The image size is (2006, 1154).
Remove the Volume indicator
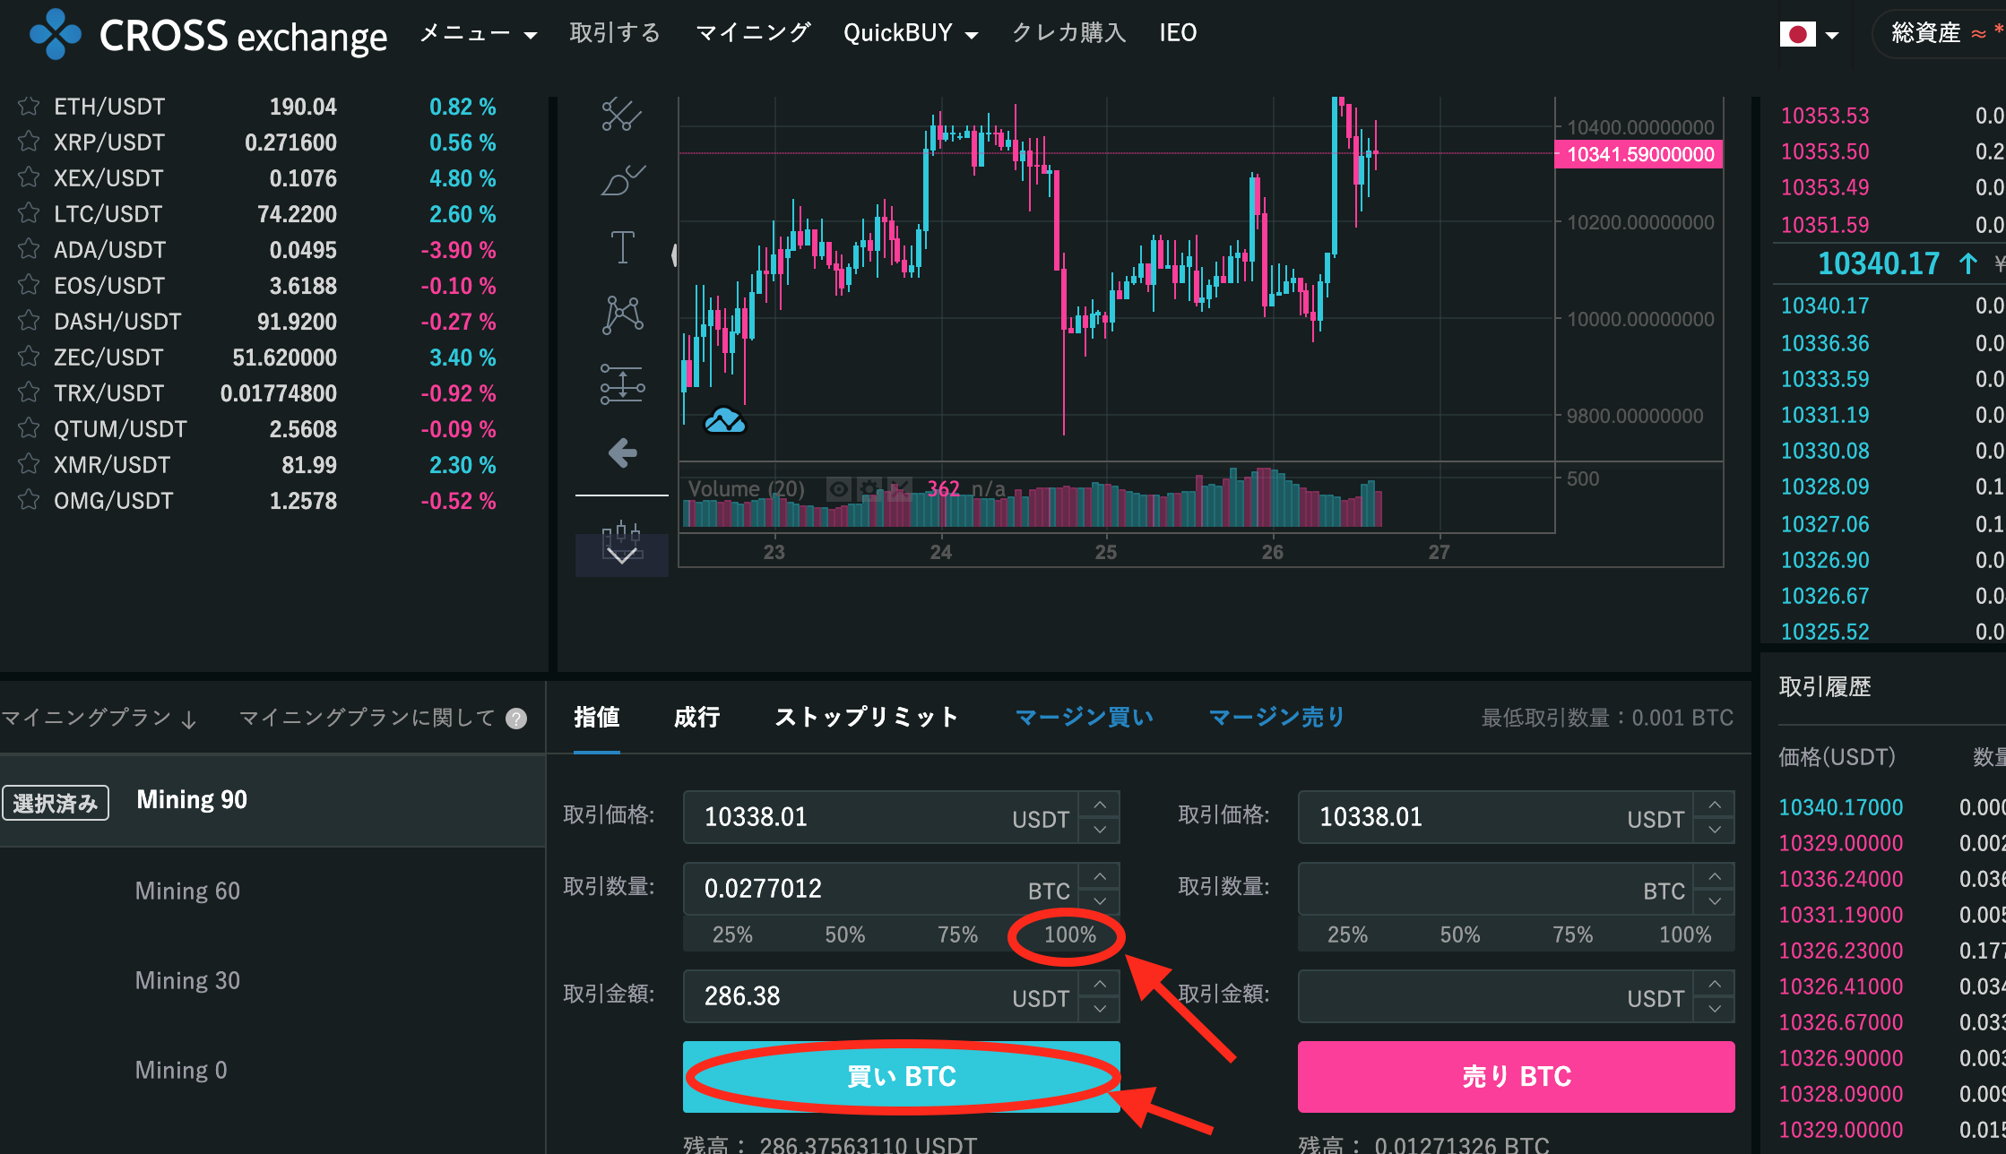899,489
